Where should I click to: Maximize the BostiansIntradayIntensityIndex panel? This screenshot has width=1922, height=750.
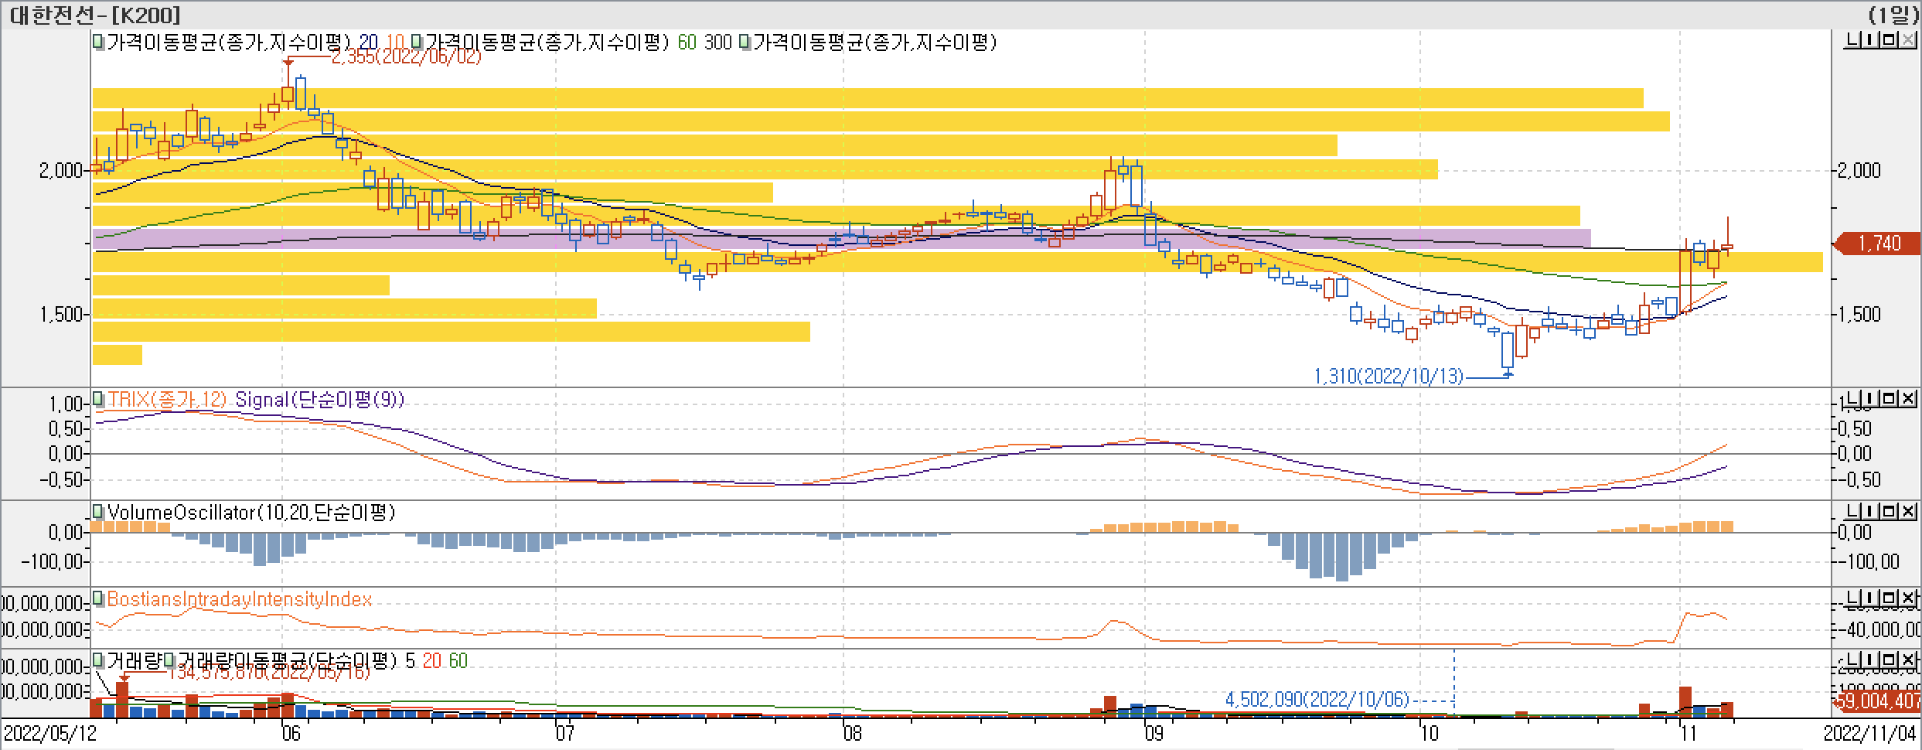coord(1890,598)
